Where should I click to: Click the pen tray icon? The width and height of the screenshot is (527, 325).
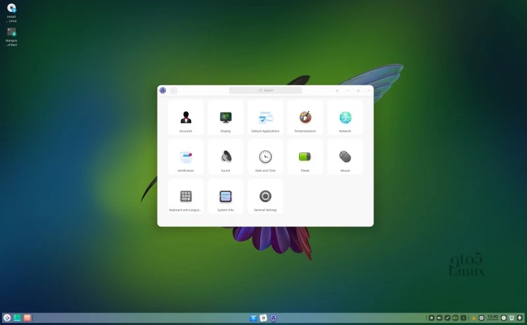(x=447, y=318)
